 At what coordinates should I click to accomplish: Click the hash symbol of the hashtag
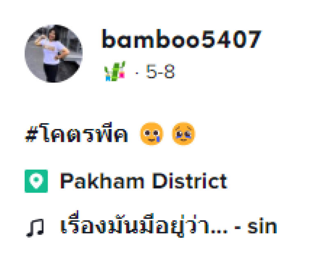coord(31,134)
